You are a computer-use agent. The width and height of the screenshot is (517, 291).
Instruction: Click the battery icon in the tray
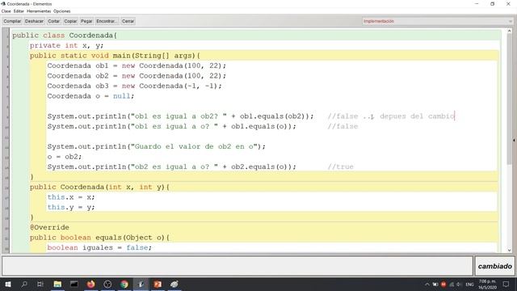[435, 285]
